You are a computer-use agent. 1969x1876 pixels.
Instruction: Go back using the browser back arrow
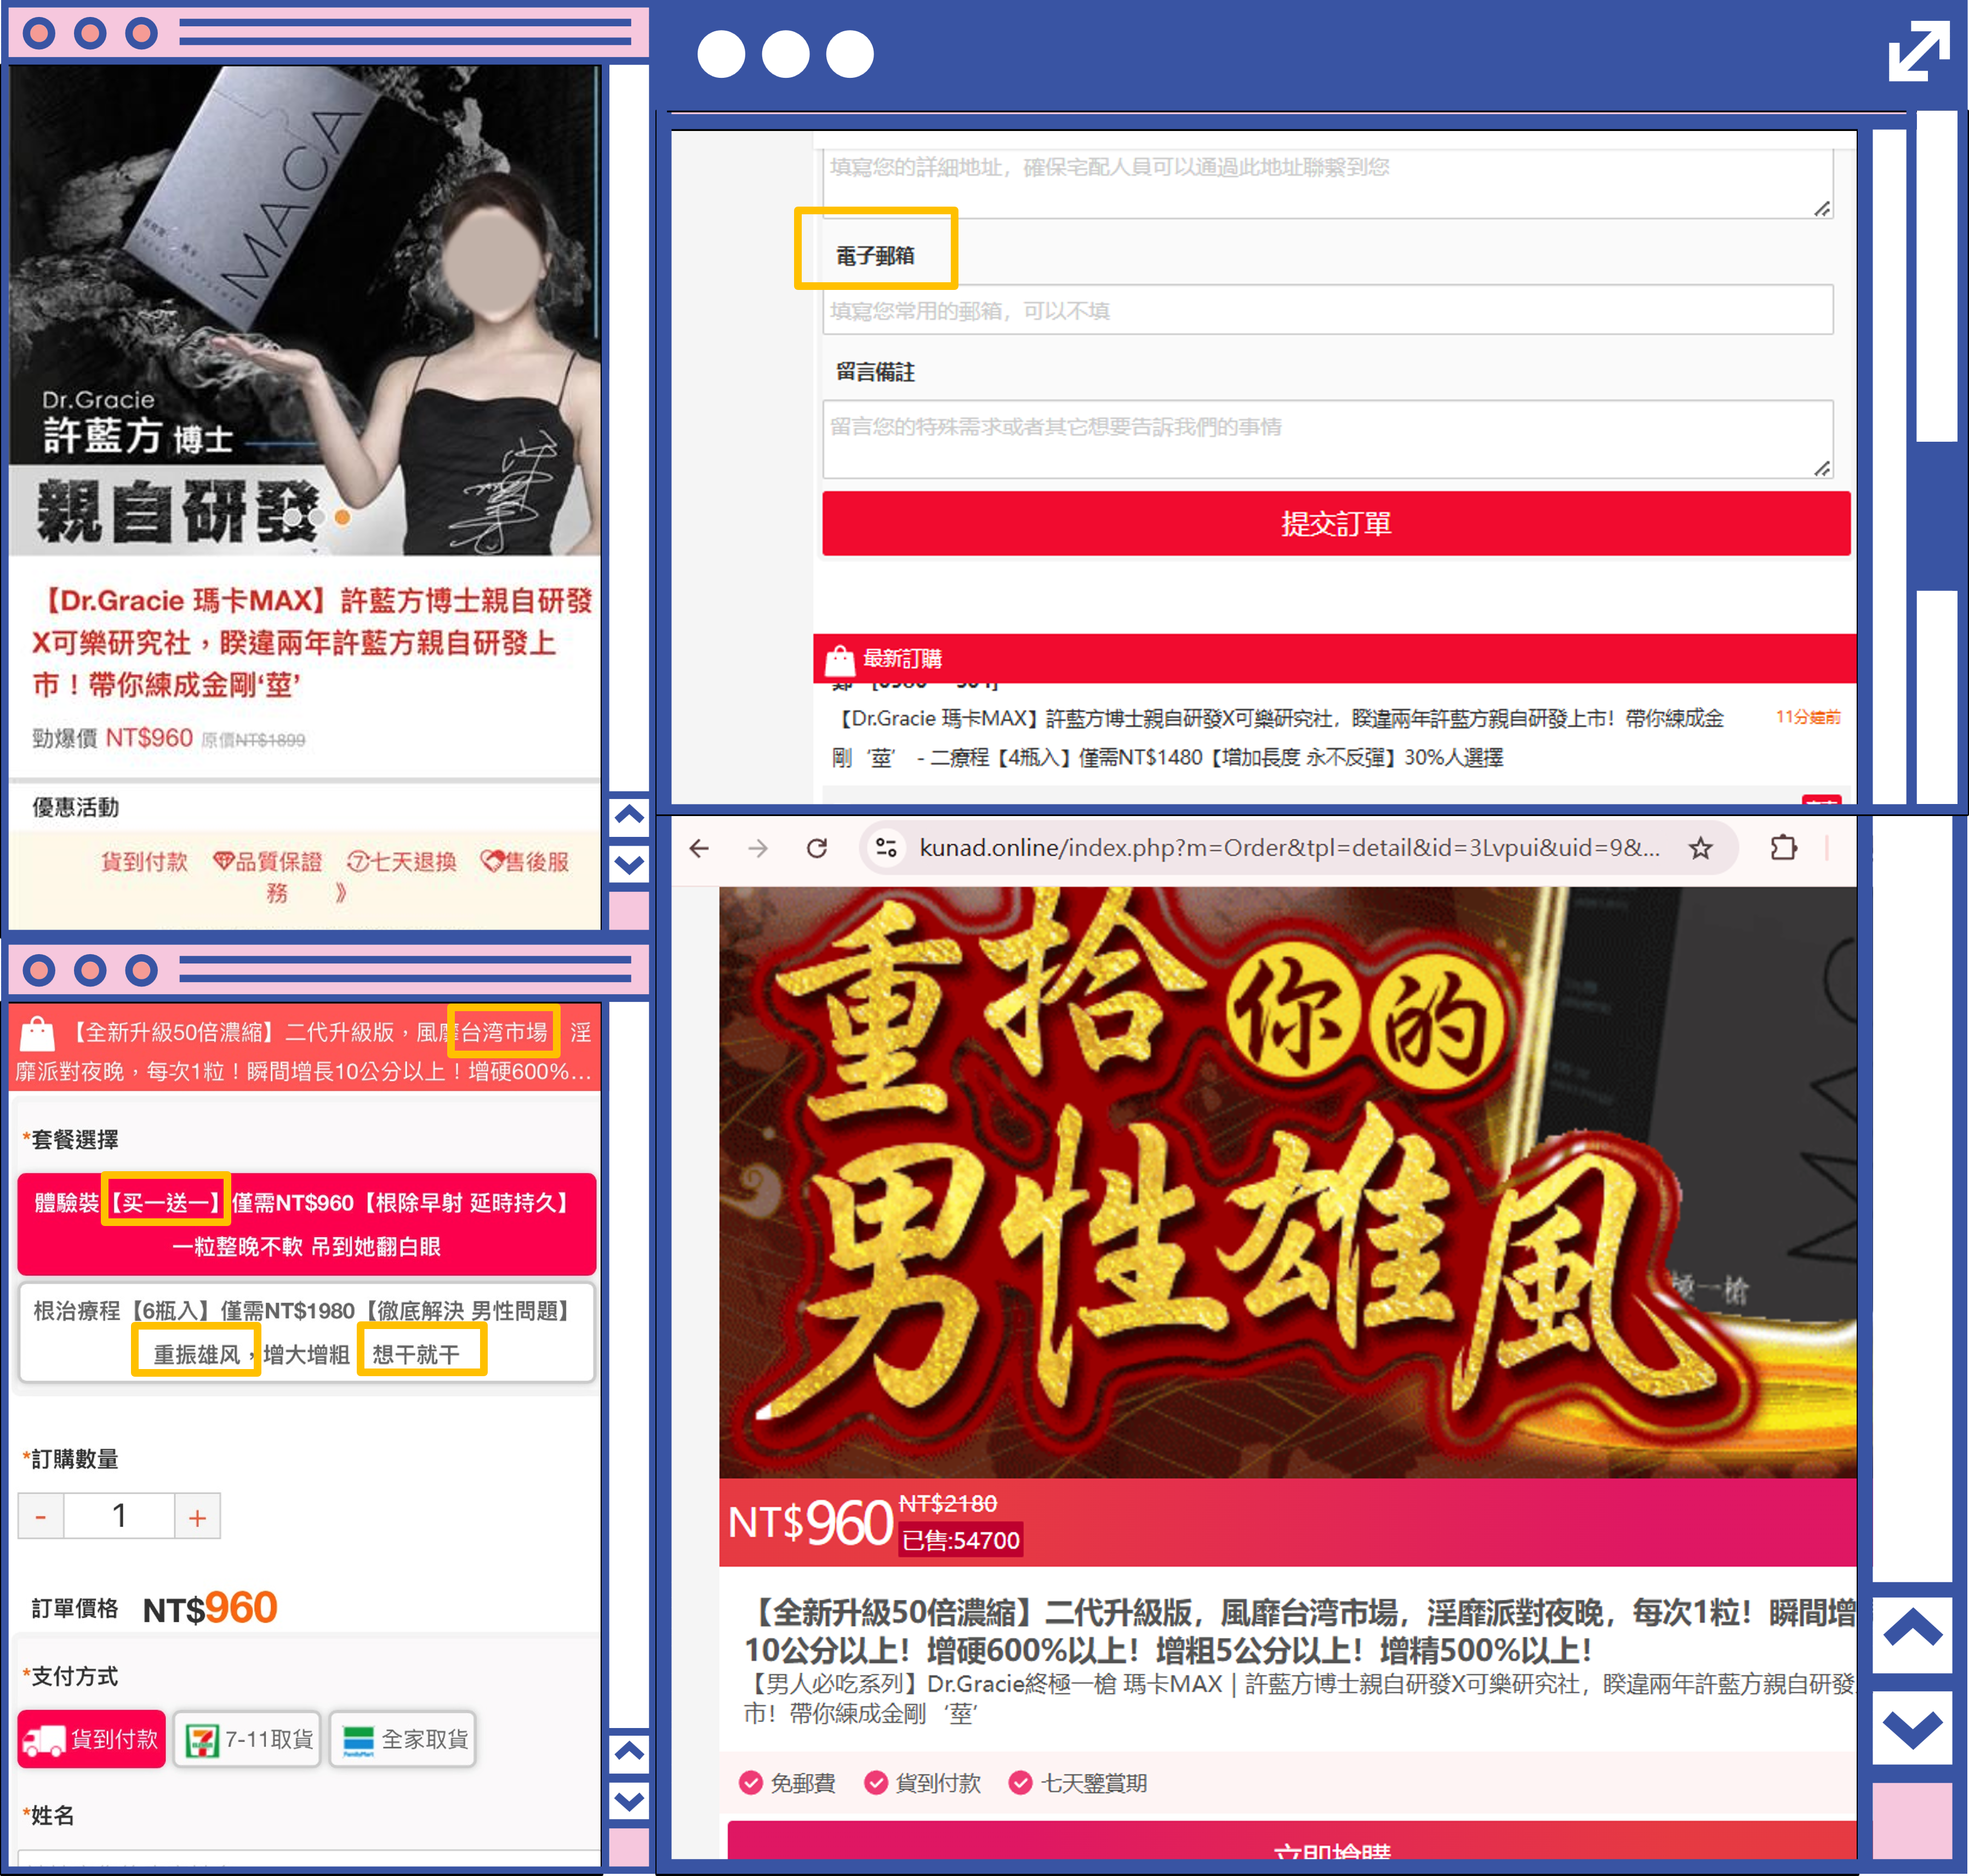point(699,849)
